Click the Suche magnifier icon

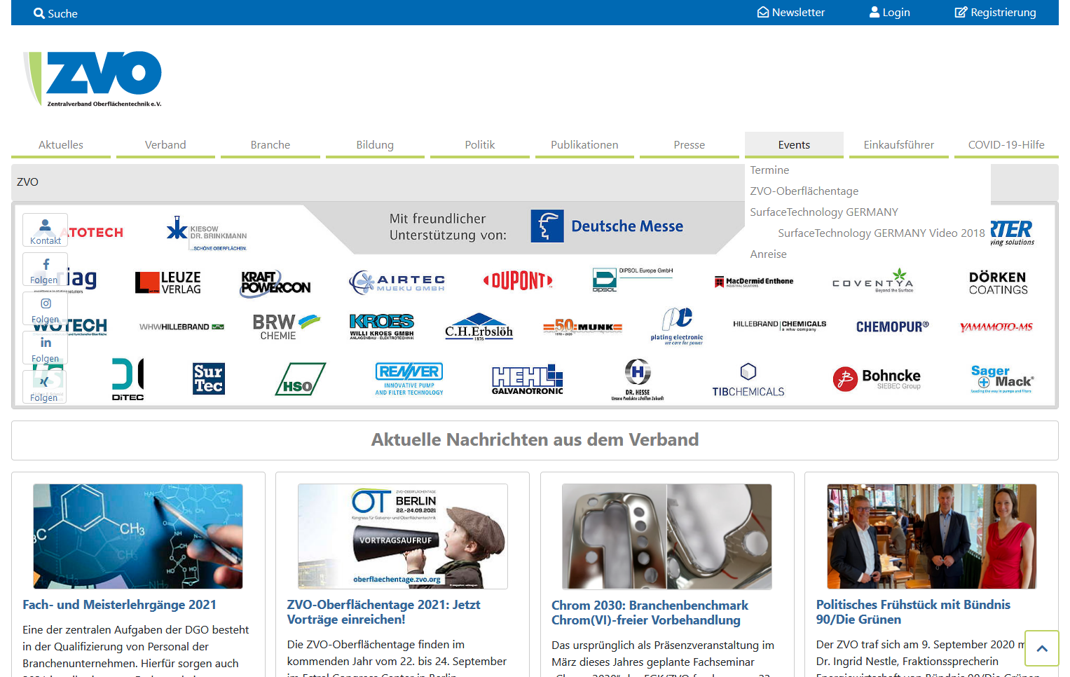39,13
